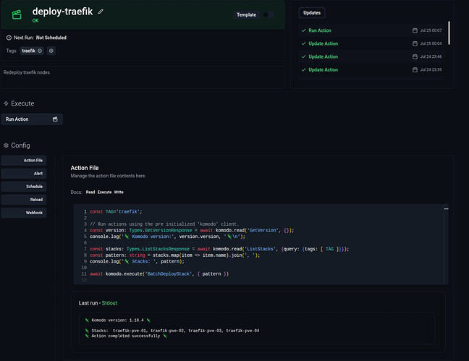The width and height of the screenshot is (469, 361).
Task: Open the Schedule config section
Action: tap(24, 187)
